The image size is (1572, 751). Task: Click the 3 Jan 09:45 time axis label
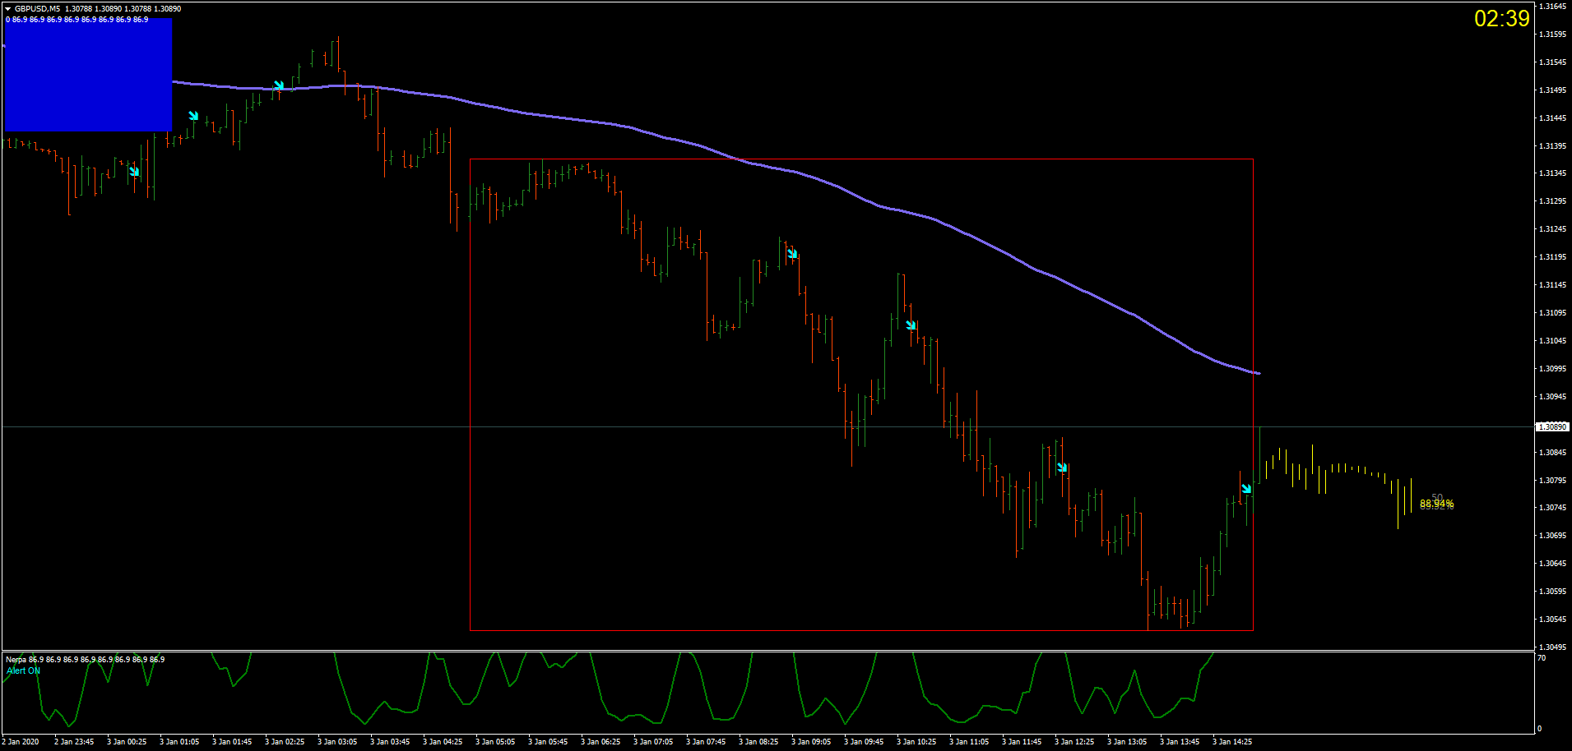pyautogui.click(x=864, y=742)
